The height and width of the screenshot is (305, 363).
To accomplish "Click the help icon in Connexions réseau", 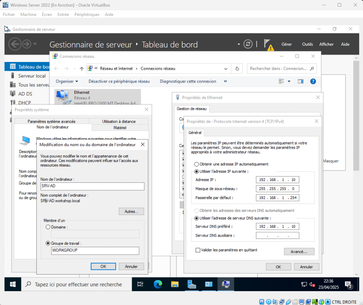I will click(313, 81).
